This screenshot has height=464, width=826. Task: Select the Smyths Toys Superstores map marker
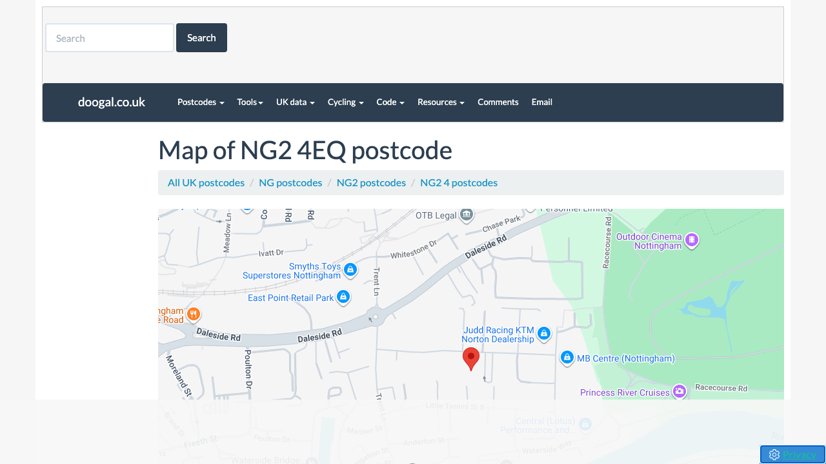(350, 270)
